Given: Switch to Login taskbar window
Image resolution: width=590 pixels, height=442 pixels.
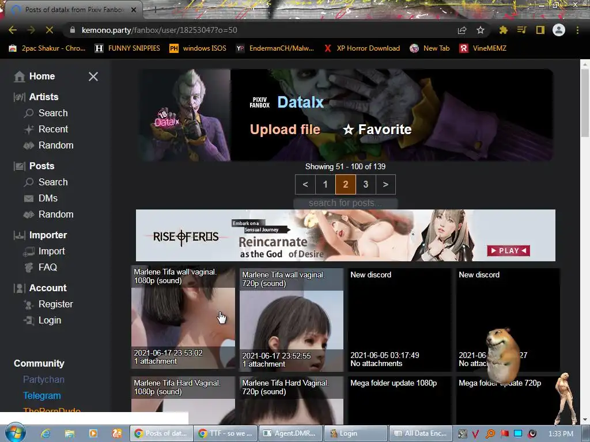Looking at the screenshot, I should coord(355,433).
